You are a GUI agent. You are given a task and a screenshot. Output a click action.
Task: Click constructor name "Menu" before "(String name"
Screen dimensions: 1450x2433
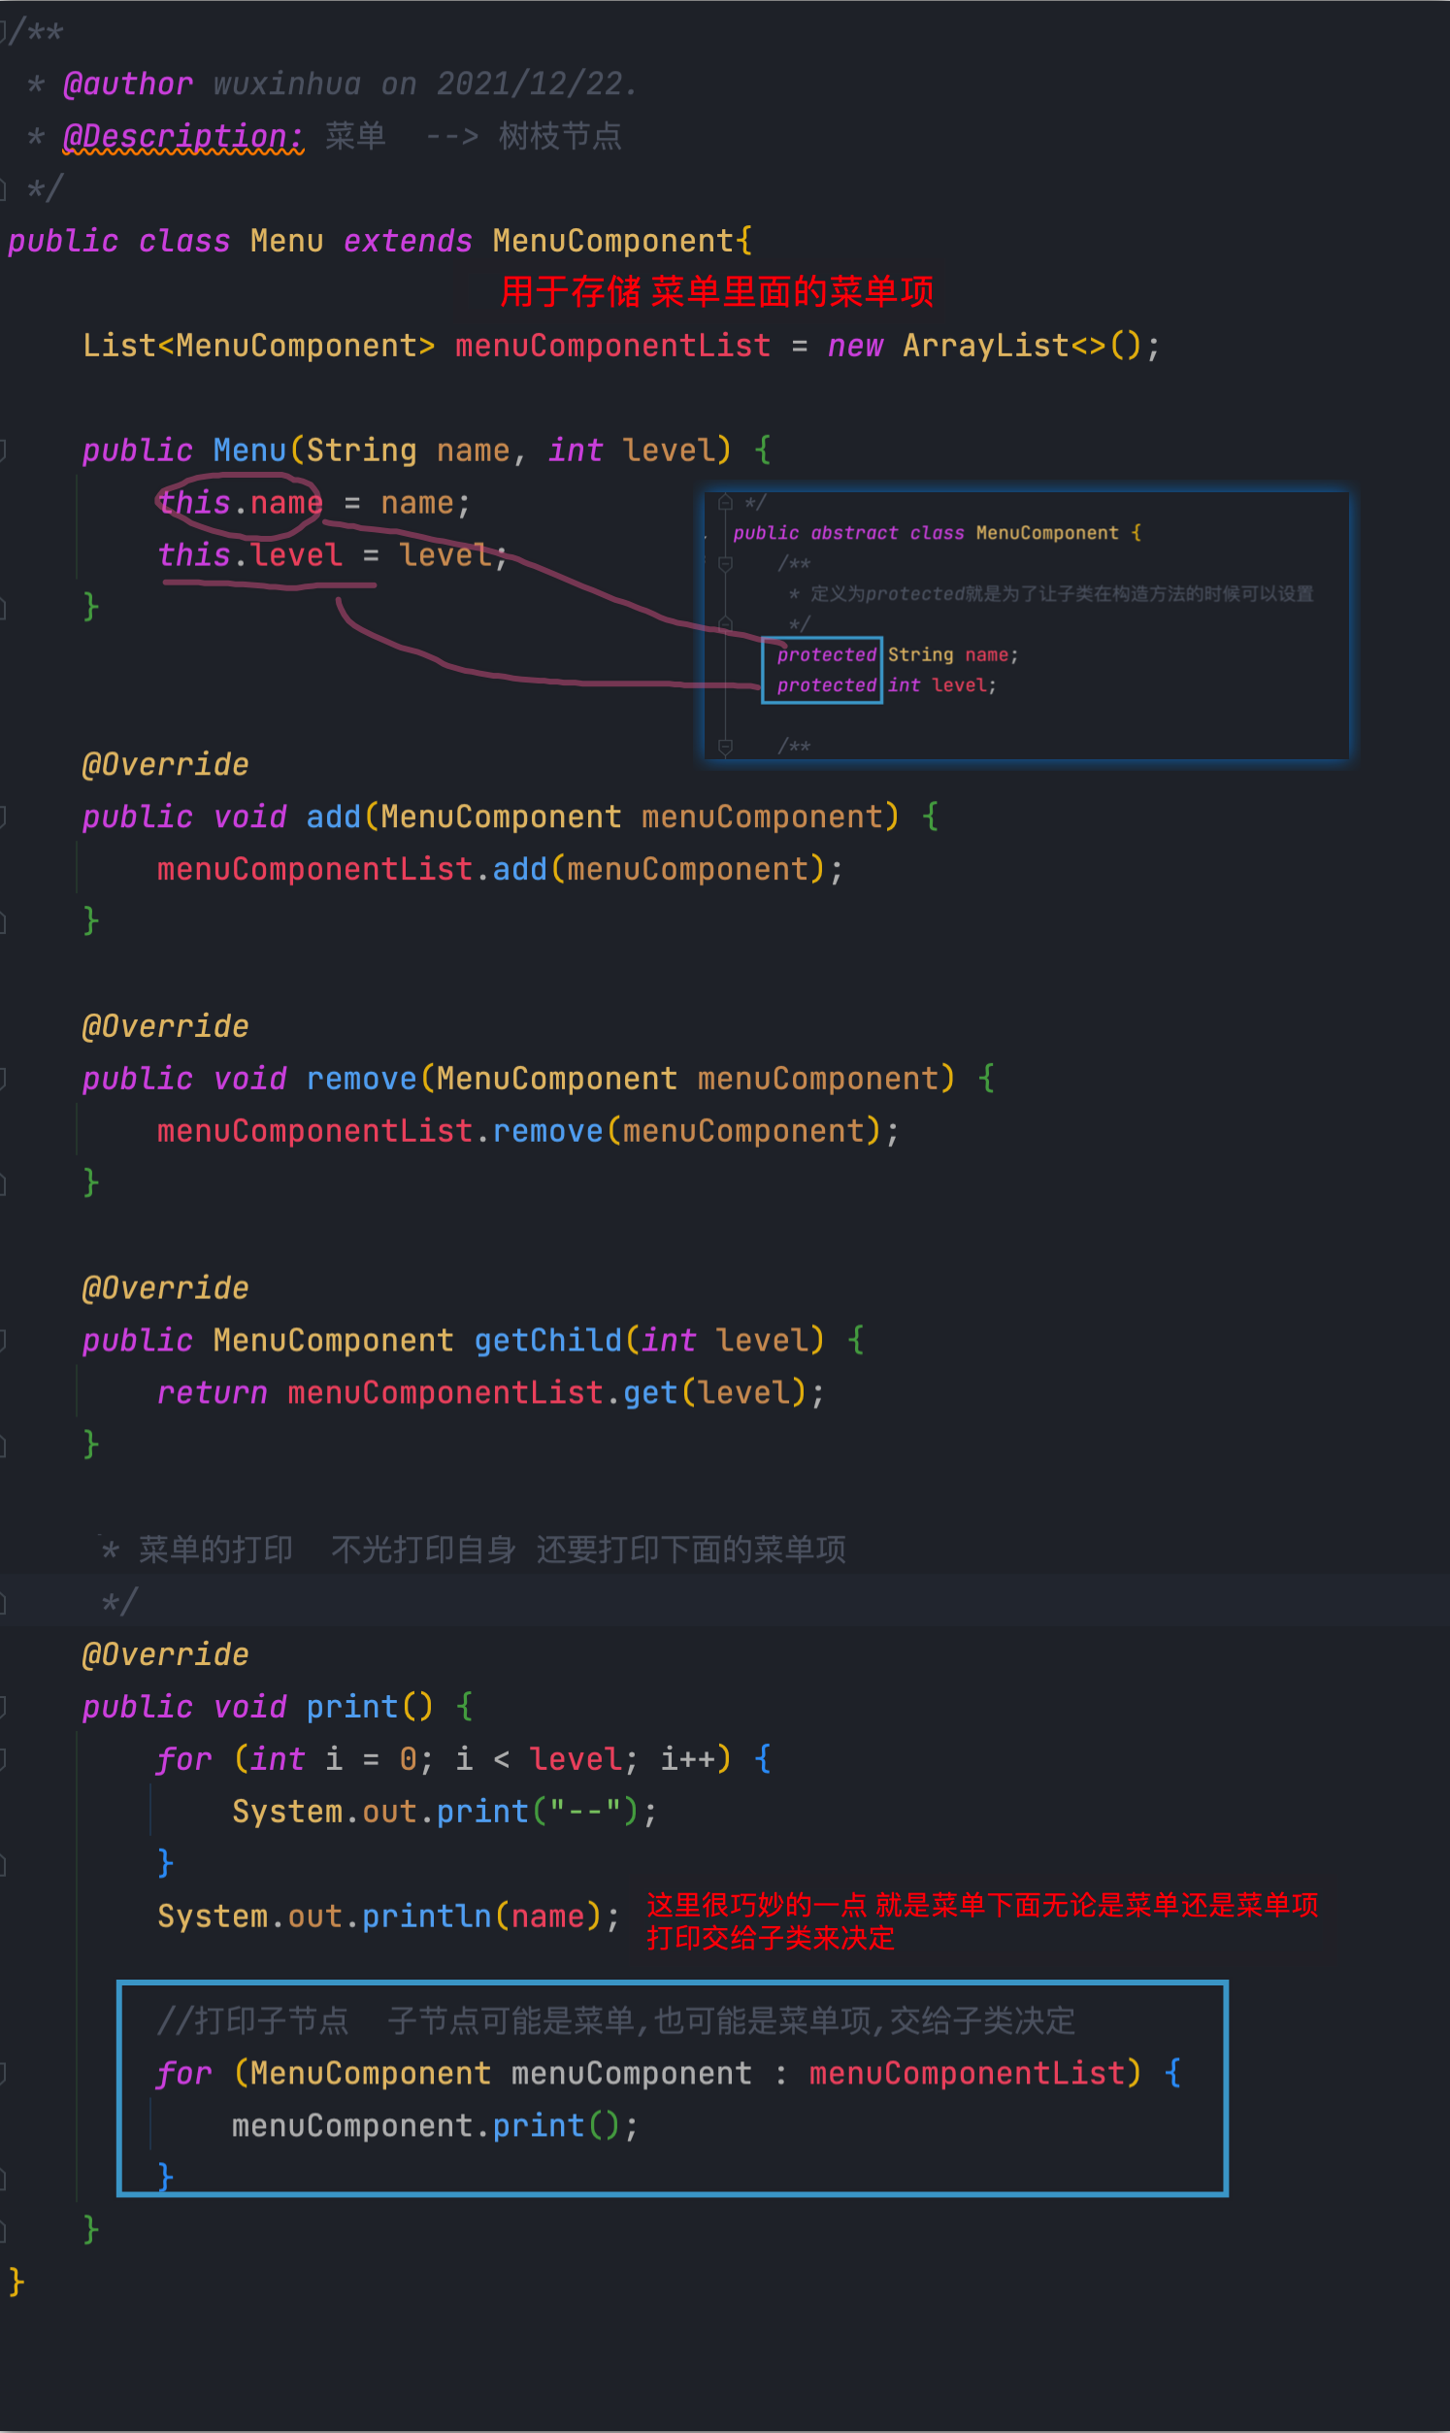coord(249,450)
